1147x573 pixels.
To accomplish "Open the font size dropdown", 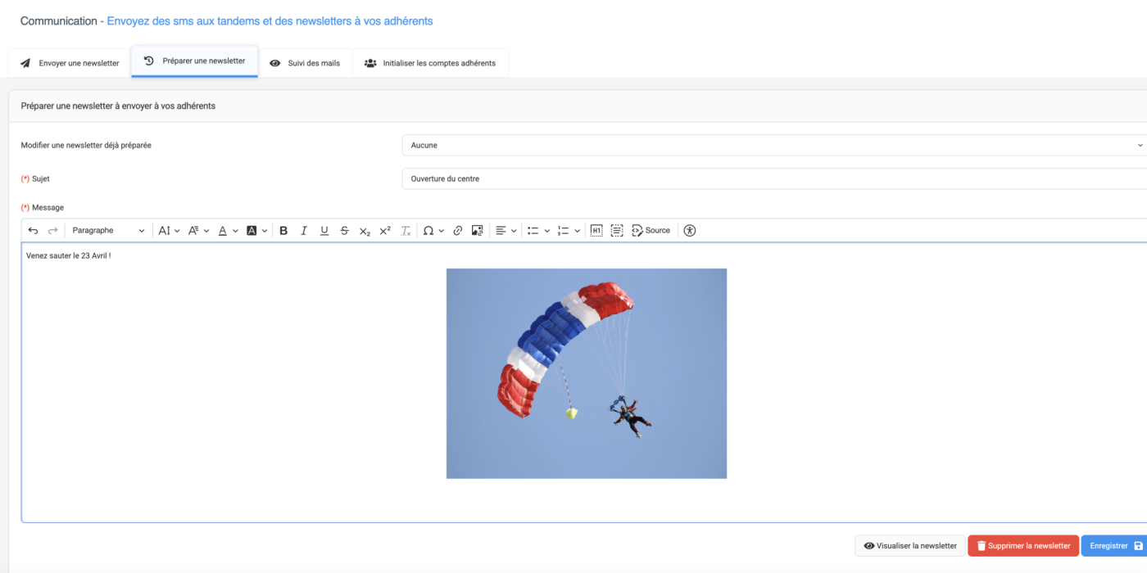I will [x=169, y=231].
